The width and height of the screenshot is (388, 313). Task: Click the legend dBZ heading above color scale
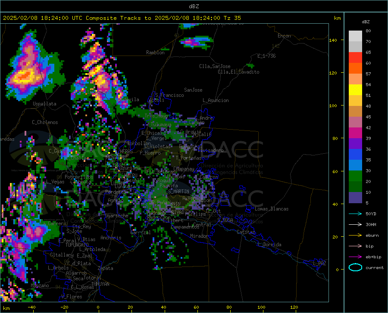pyautogui.click(x=366, y=22)
